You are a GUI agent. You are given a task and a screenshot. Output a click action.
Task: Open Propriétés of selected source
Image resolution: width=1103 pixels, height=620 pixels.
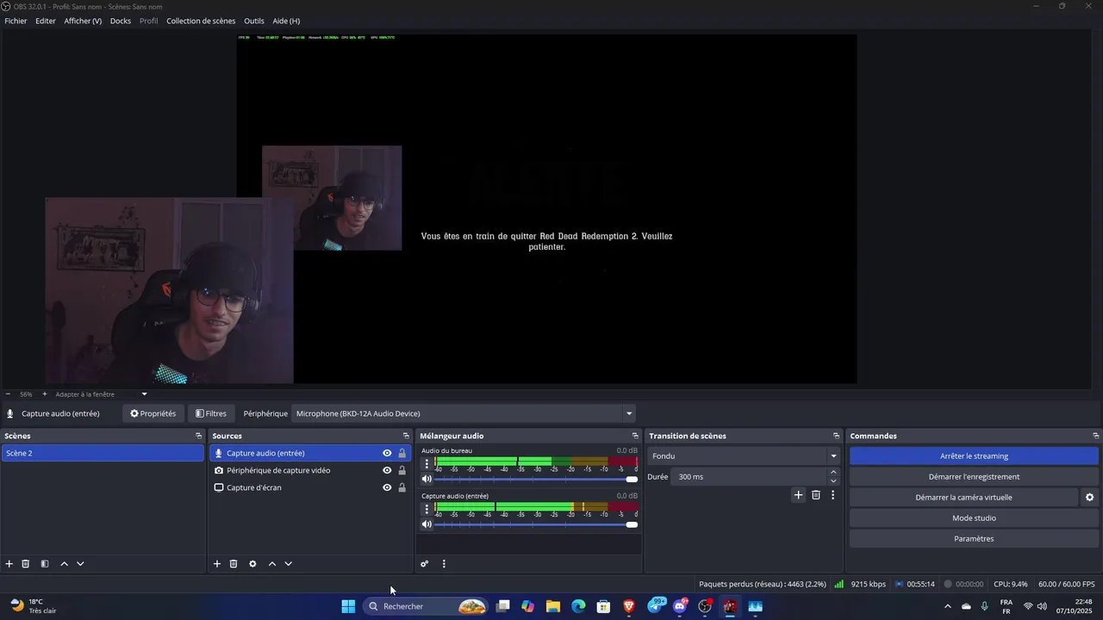point(153,413)
